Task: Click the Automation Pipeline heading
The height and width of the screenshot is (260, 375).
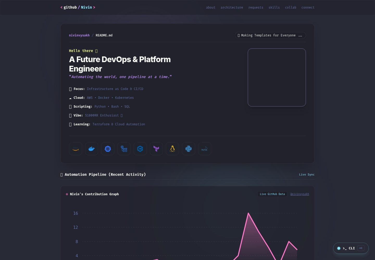Action: (x=103, y=174)
